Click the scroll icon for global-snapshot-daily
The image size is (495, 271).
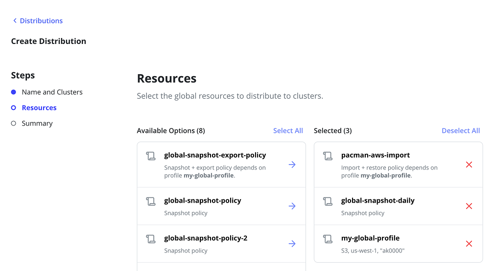(x=328, y=201)
